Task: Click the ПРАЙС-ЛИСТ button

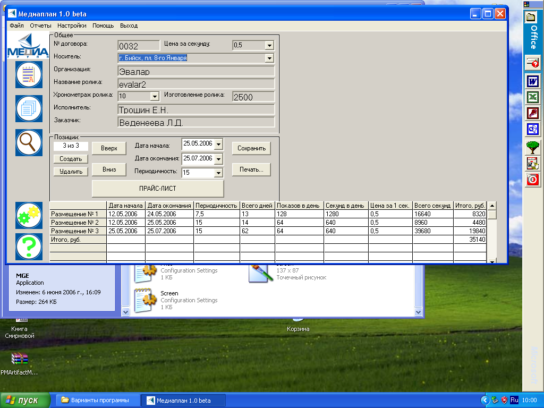Action: click(x=158, y=189)
